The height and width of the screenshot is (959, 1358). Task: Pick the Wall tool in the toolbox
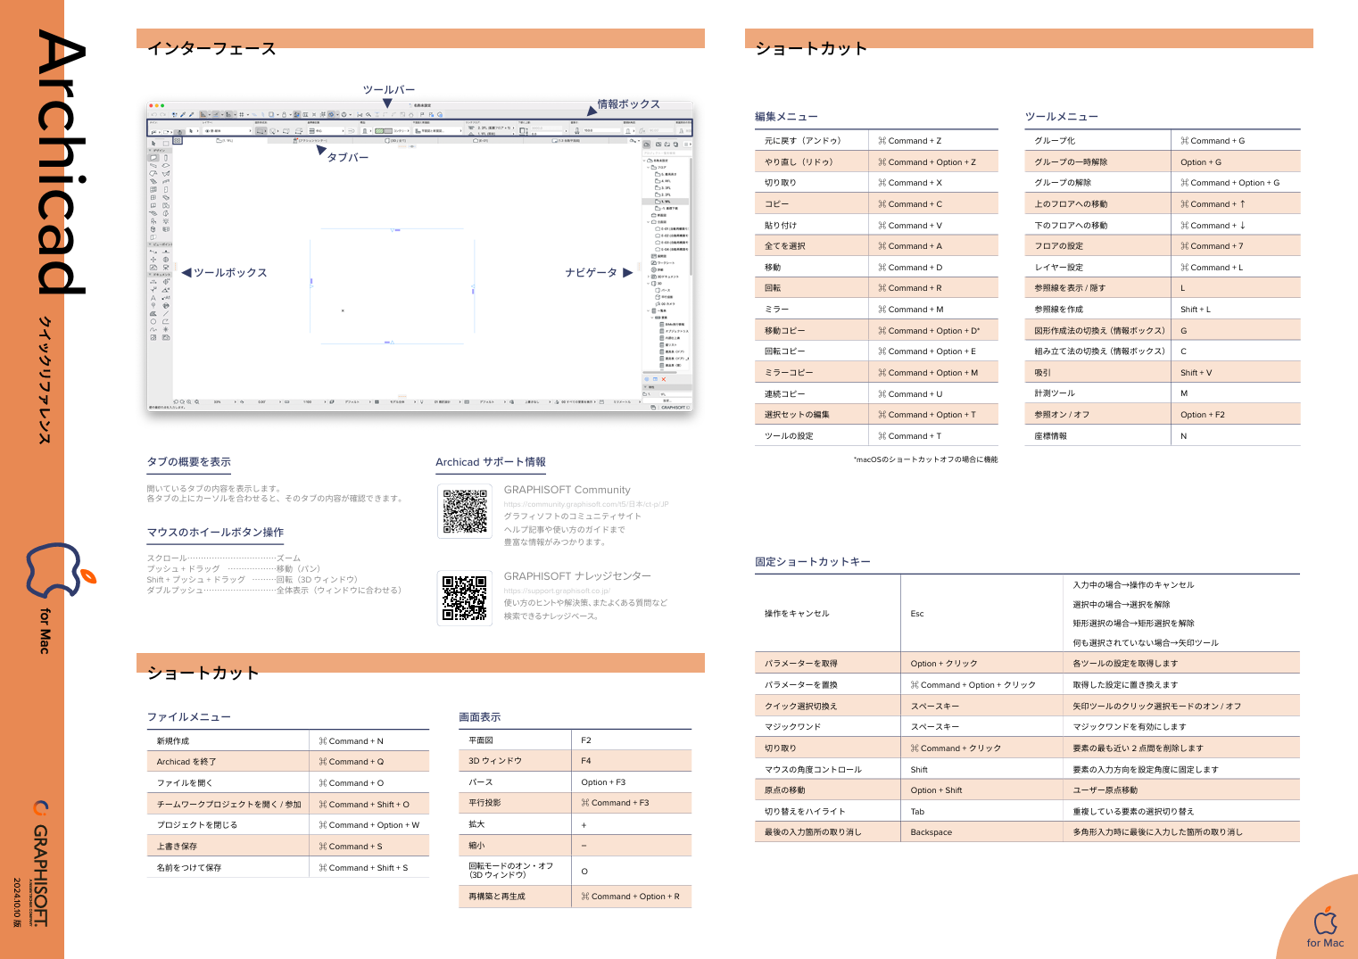(153, 158)
